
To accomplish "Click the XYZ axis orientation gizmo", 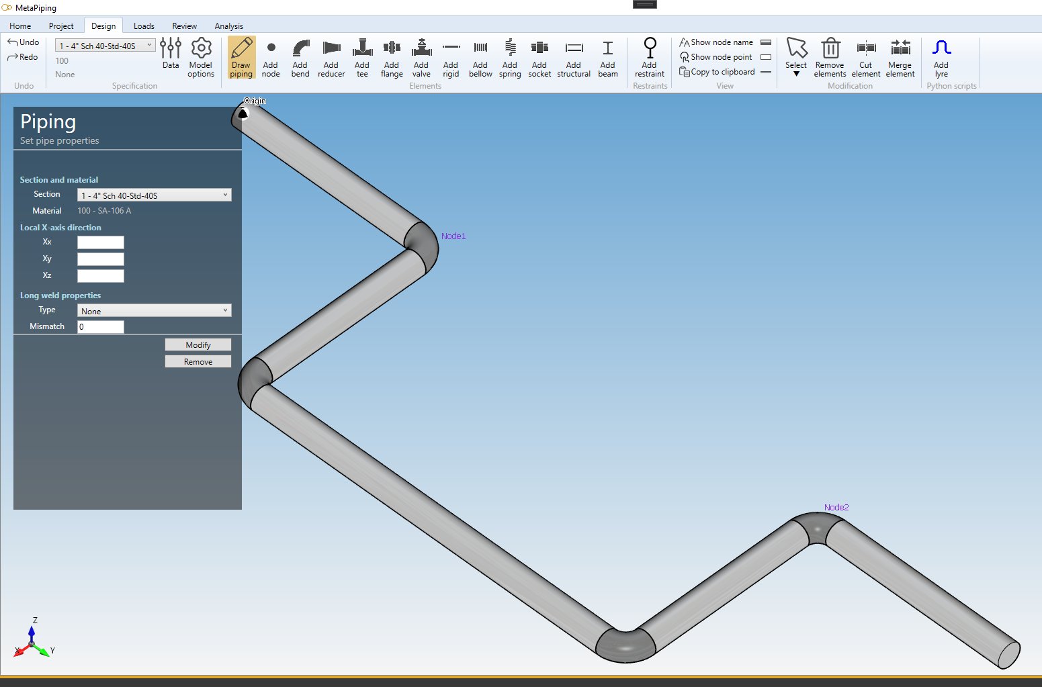I will coord(33,638).
